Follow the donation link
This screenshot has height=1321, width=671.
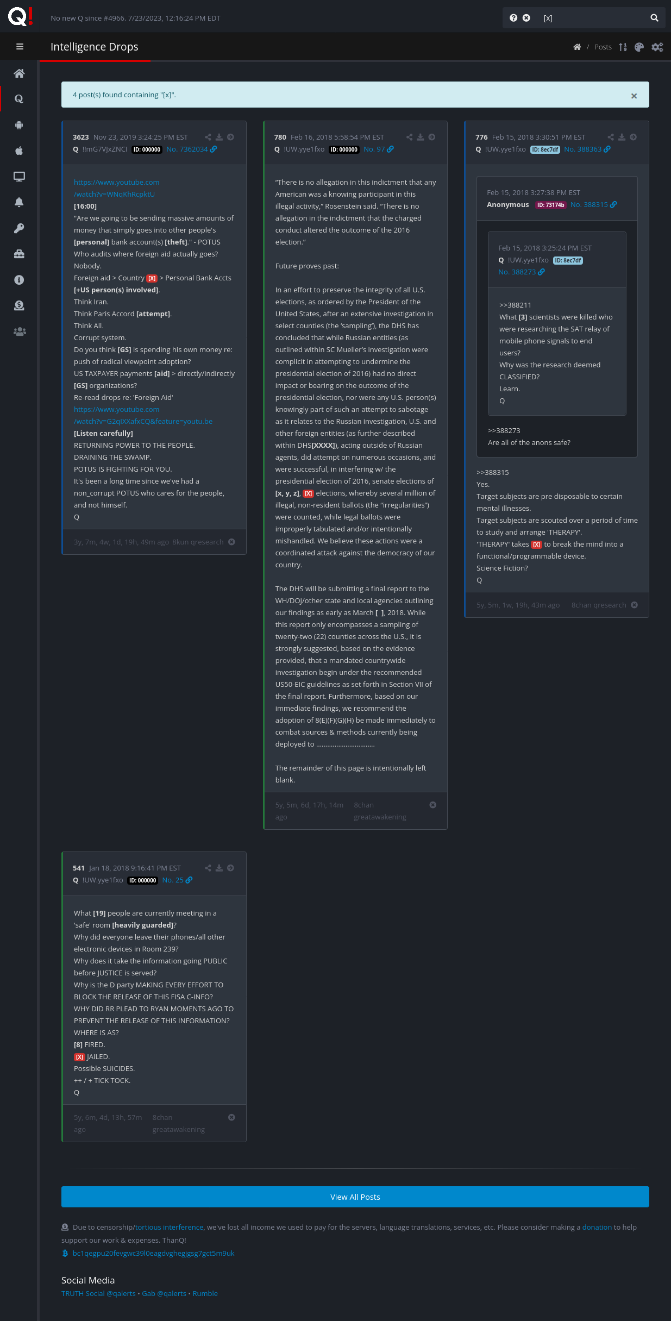597,1228
